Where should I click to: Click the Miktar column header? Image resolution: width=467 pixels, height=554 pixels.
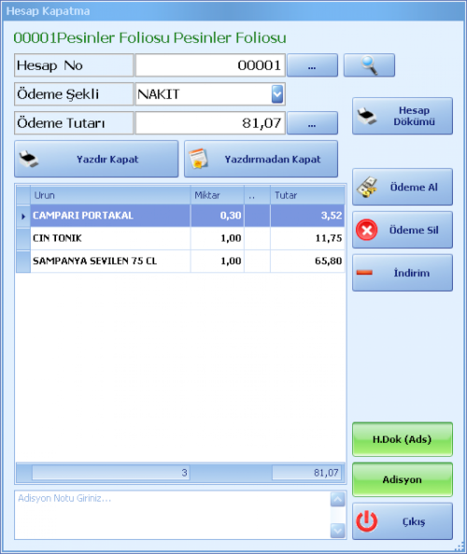point(218,195)
